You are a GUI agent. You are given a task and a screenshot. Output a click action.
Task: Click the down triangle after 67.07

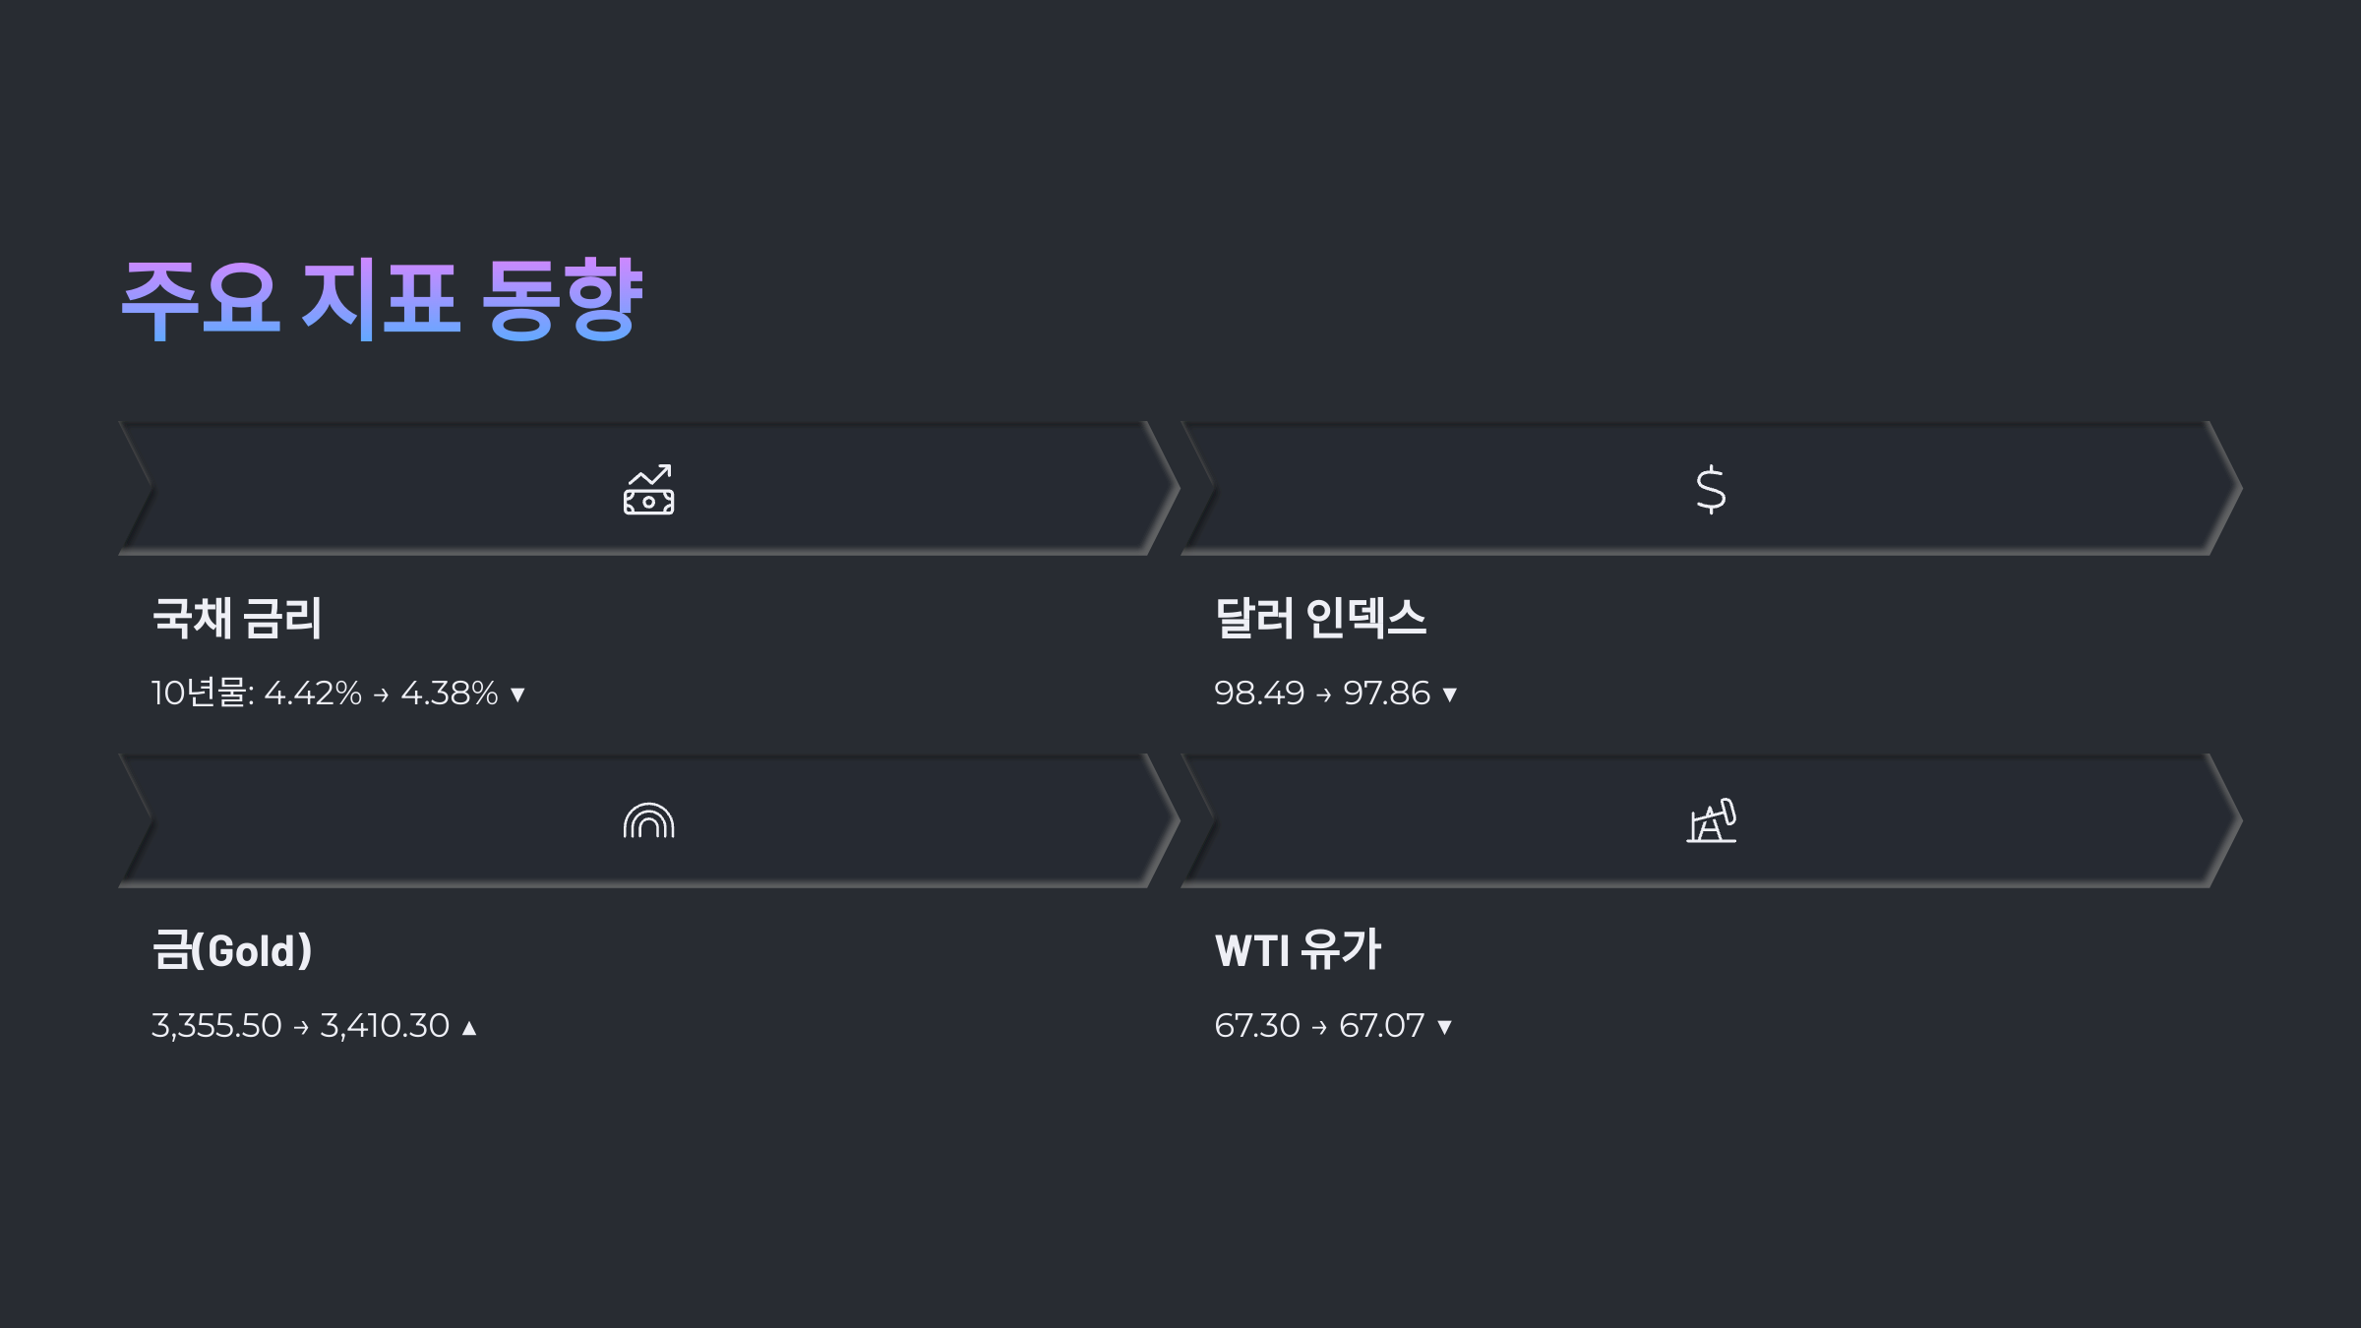pyautogui.click(x=1444, y=1027)
